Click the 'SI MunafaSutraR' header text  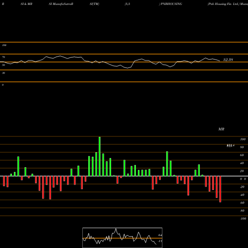tap(61, 4)
